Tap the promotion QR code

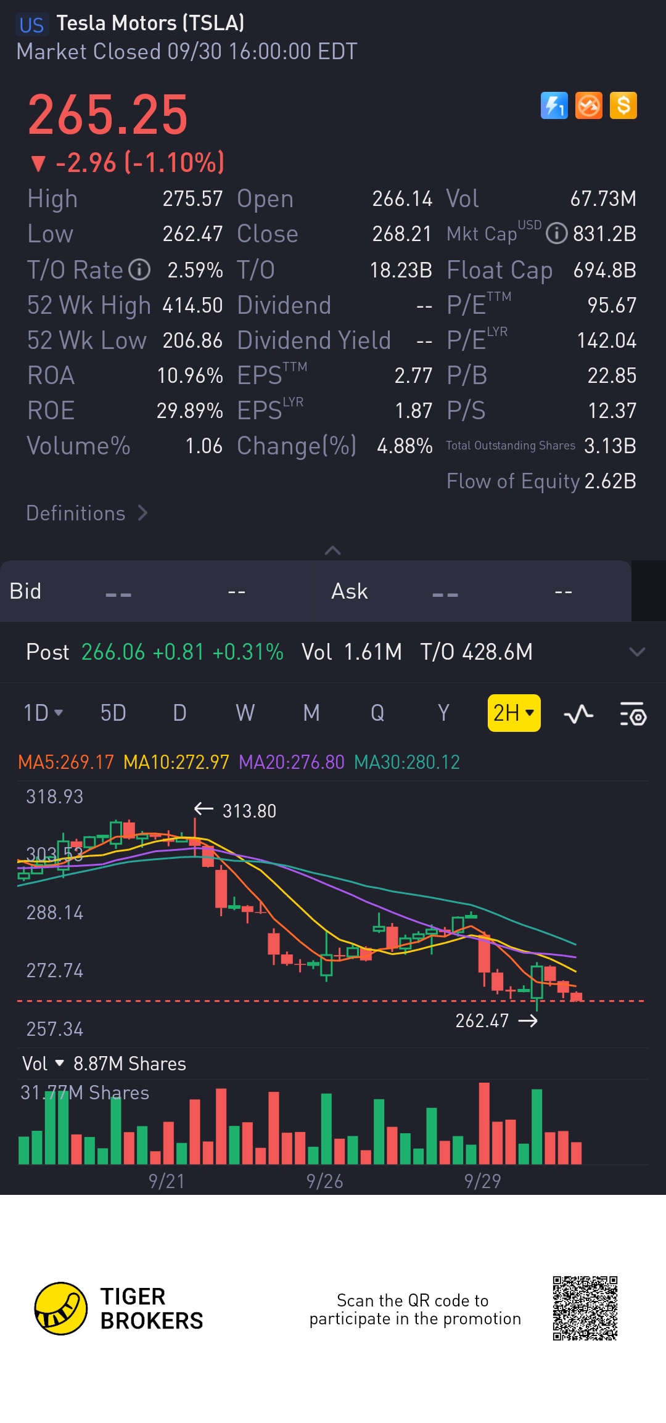tap(585, 1308)
